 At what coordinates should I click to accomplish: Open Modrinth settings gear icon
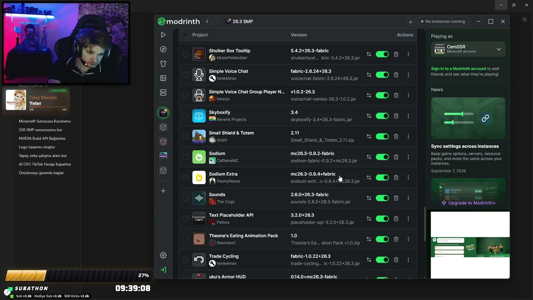163,255
